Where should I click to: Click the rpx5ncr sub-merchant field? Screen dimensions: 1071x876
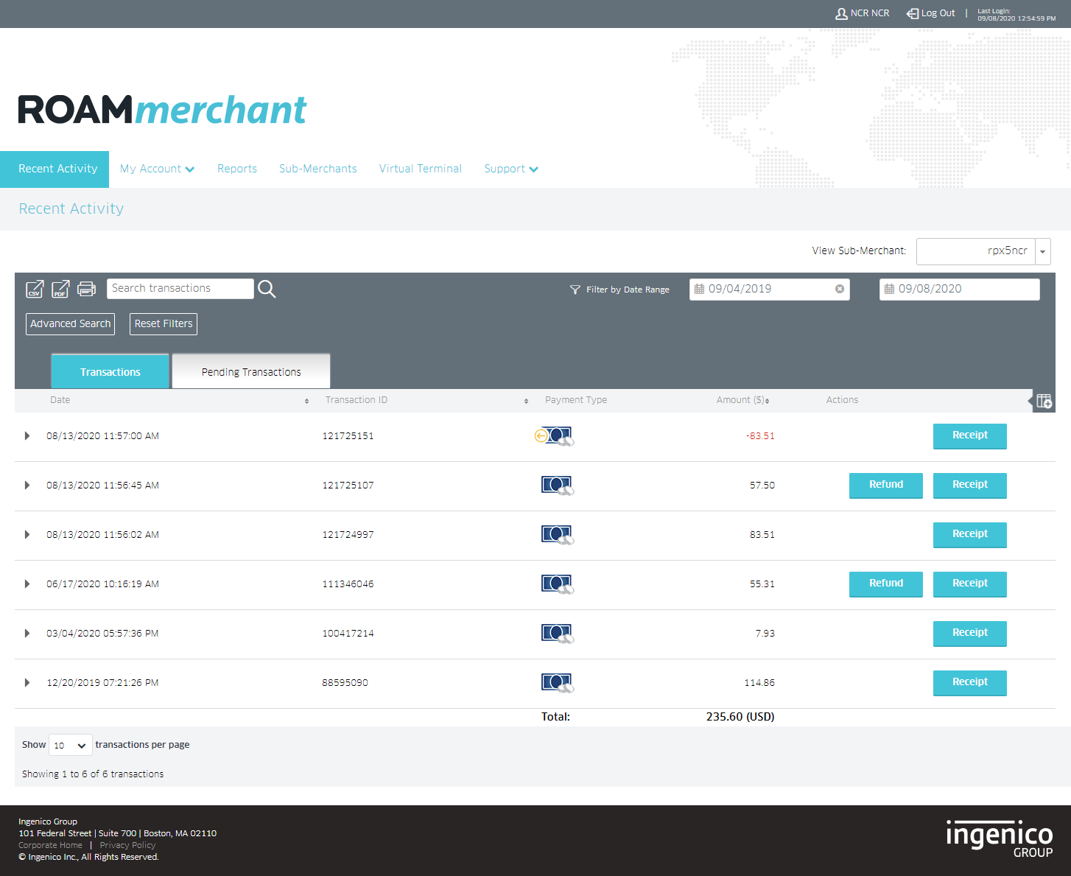pos(976,251)
